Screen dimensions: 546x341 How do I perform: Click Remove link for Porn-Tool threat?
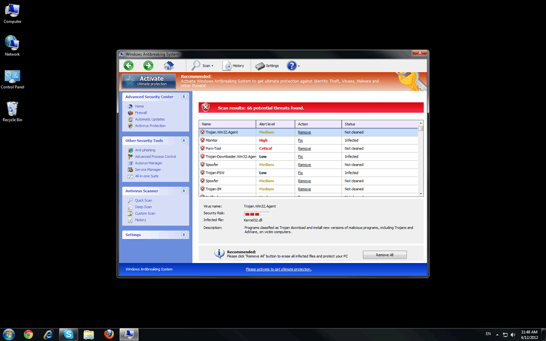[304, 149]
